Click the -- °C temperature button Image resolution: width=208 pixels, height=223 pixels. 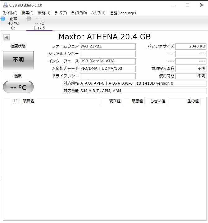click(18, 87)
